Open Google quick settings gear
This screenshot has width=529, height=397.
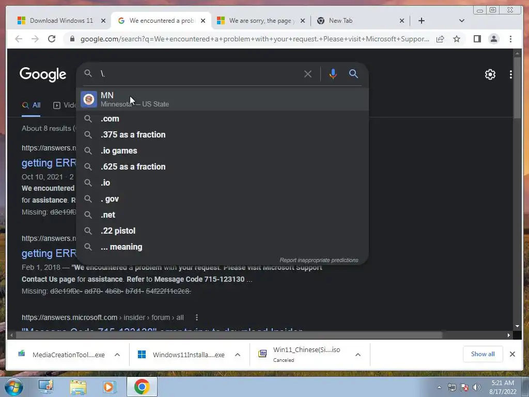click(x=490, y=74)
